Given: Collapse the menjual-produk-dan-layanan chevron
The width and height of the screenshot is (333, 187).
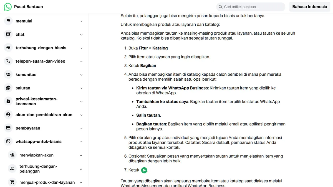Looking at the screenshot, I should pos(81,182).
